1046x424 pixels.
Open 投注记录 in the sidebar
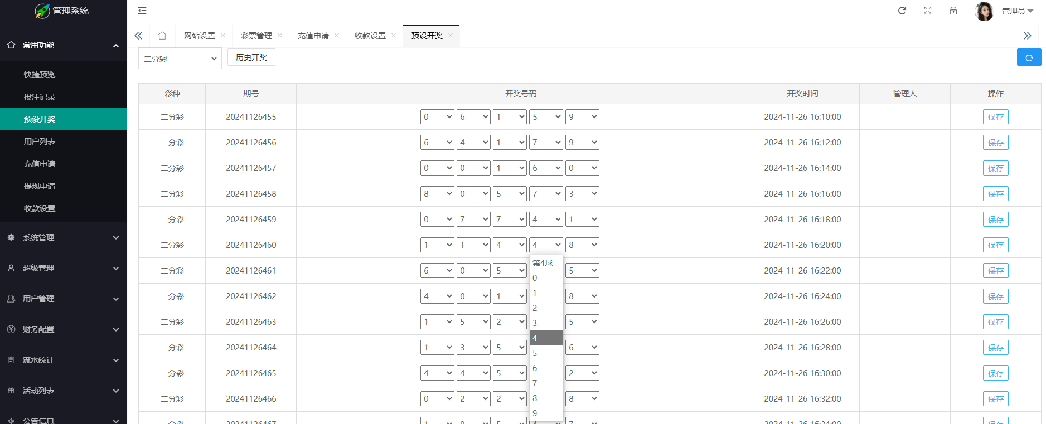(40, 97)
